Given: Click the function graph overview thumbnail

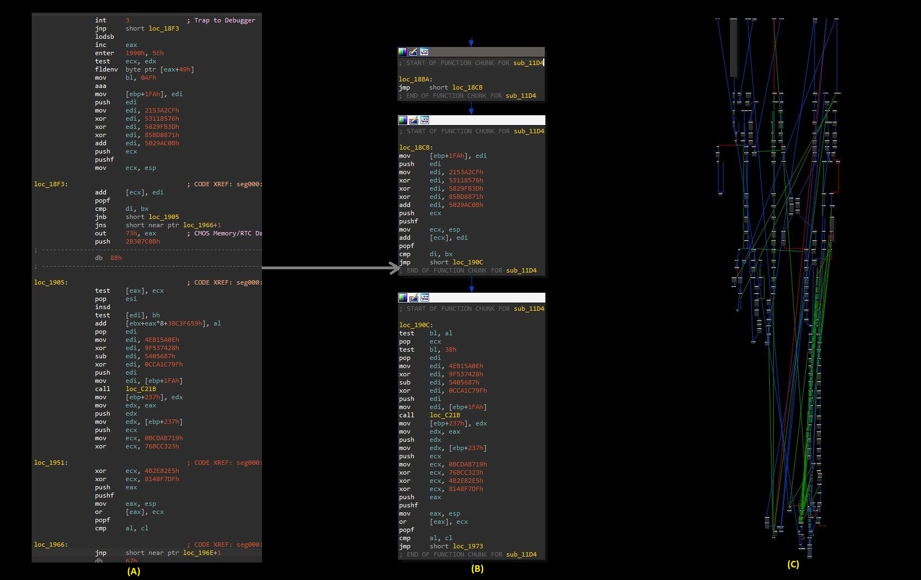Looking at the screenshot, I should point(778,287).
